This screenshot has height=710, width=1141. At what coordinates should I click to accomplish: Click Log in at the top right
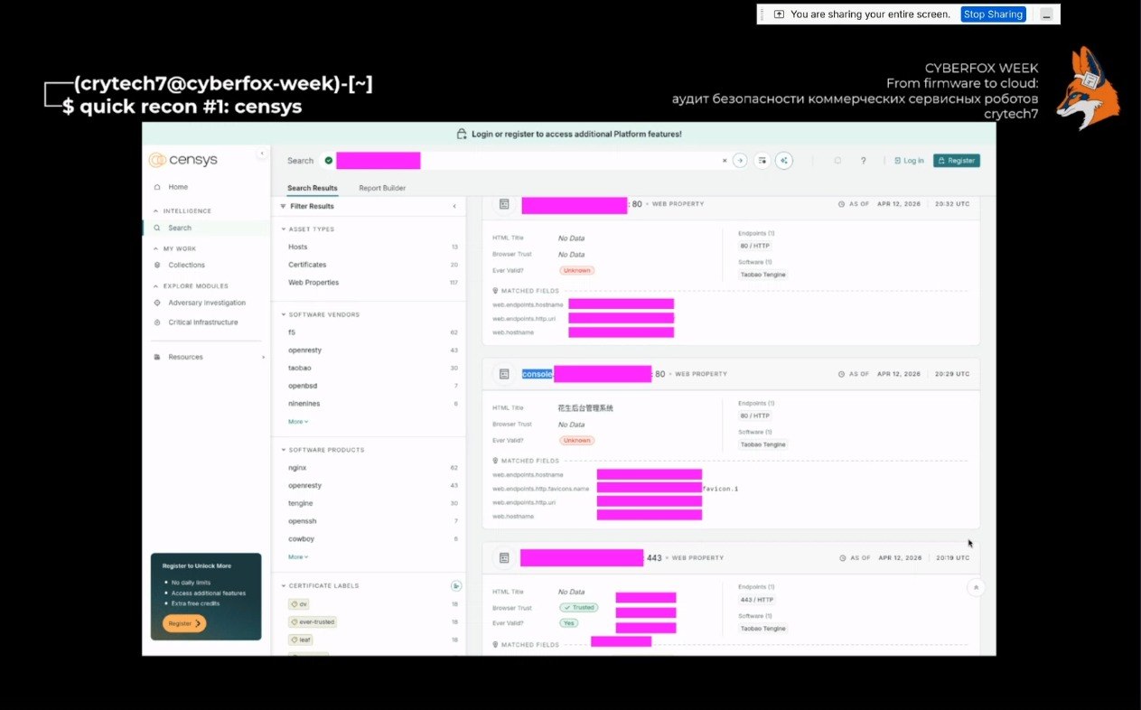909,161
